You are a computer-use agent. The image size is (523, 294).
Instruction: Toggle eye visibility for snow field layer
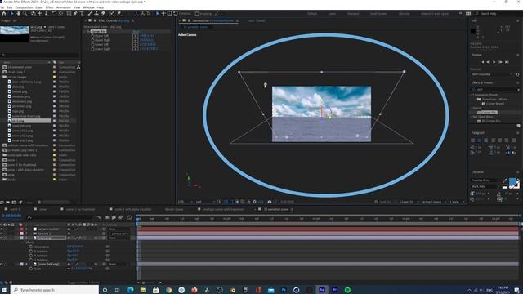tap(2, 264)
